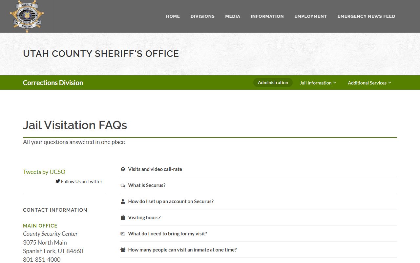Viewport: 420px width, 263px height.
Task: Expand the Jail Information dropdown
Action: click(318, 83)
